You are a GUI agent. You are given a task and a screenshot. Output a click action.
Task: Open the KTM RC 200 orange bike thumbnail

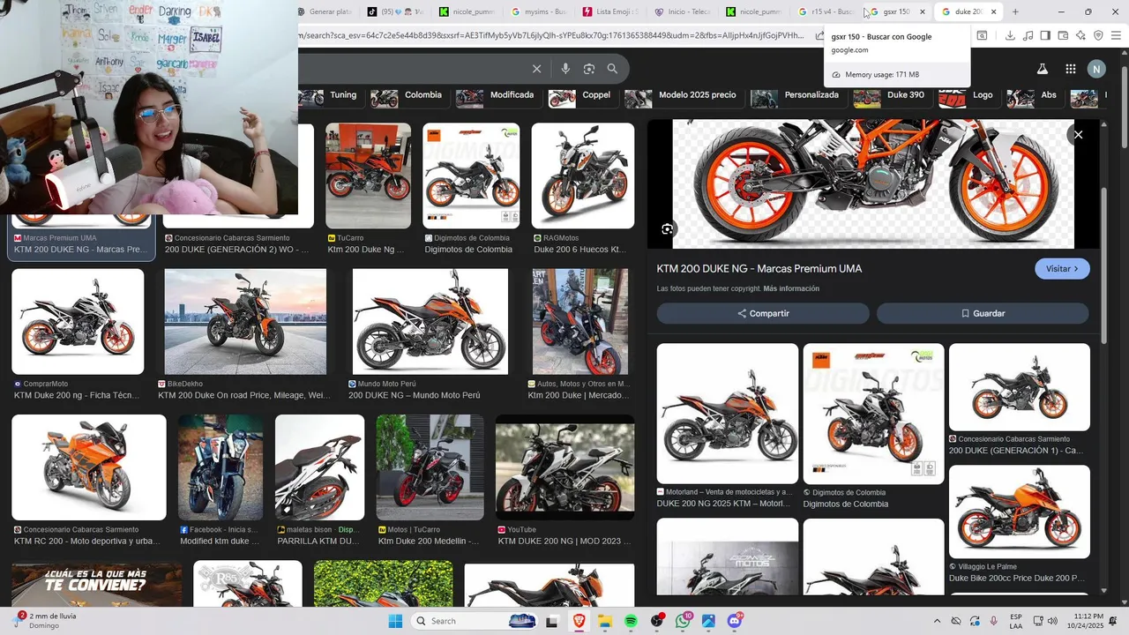[x=88, y=467]
